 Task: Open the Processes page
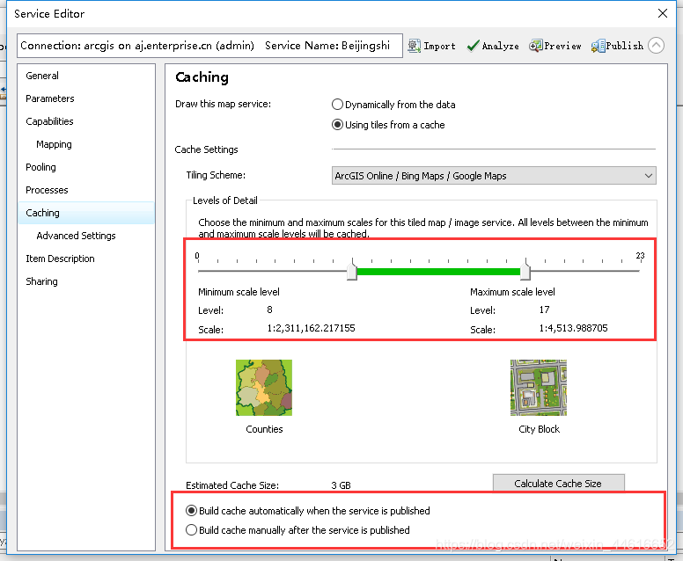47,190
